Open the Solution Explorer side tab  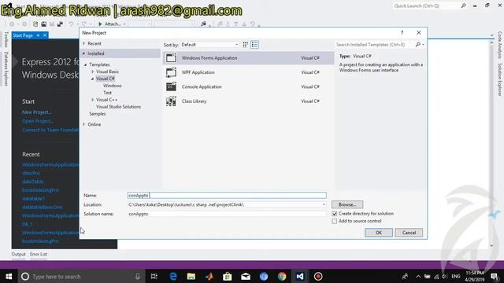[x=500, y=79]
